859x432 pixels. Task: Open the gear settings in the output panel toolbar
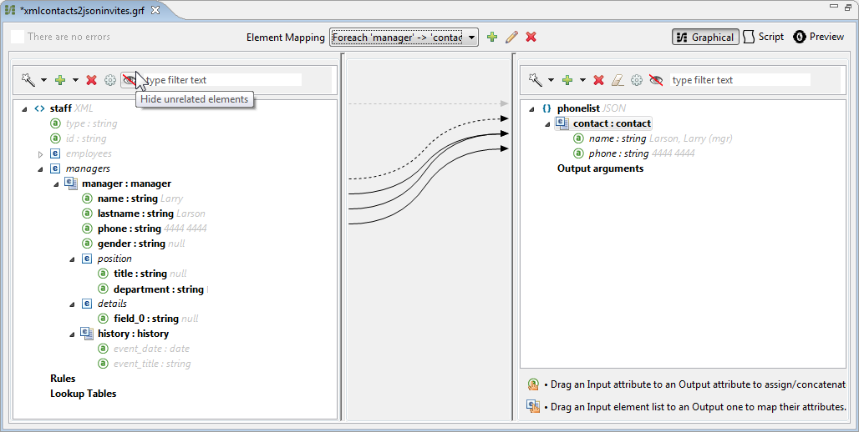pyautogui.click(x=637, y=80)
